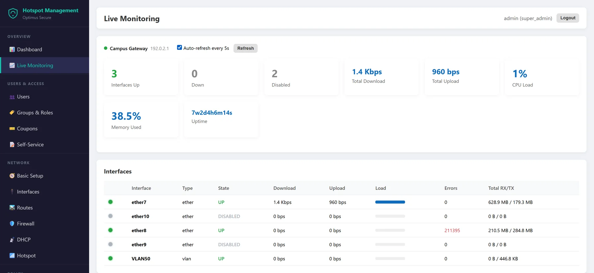Open Interfaces in the sidebar

45,192
